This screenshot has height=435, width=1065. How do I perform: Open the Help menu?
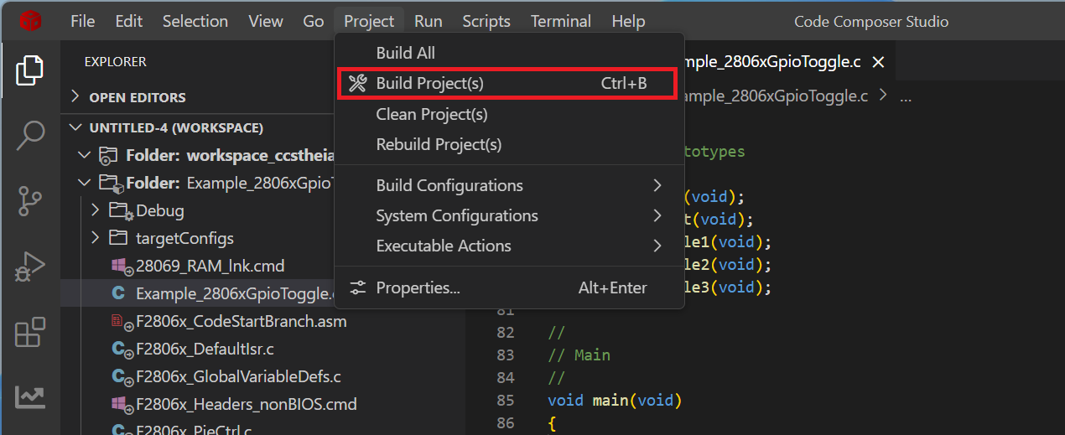tap(628, 21)
